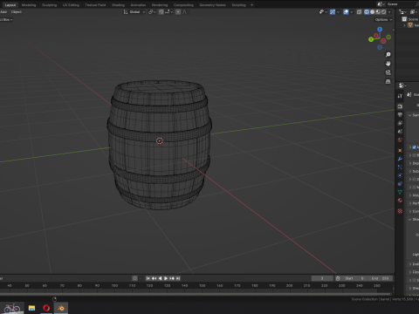The width and height of the screenshot is (419, 314).
Task: Open the Object Data green triangle tab
Action: point(400,192)
